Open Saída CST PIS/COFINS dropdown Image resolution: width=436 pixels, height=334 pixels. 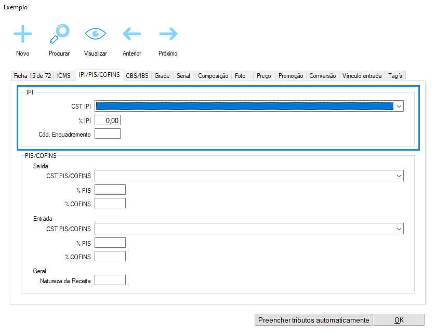(x=399, y=176)
